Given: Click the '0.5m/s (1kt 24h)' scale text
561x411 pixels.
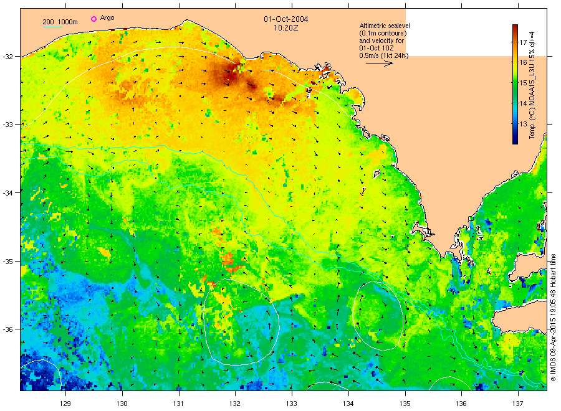Looking at the screenshot, I should pos(384,55).
